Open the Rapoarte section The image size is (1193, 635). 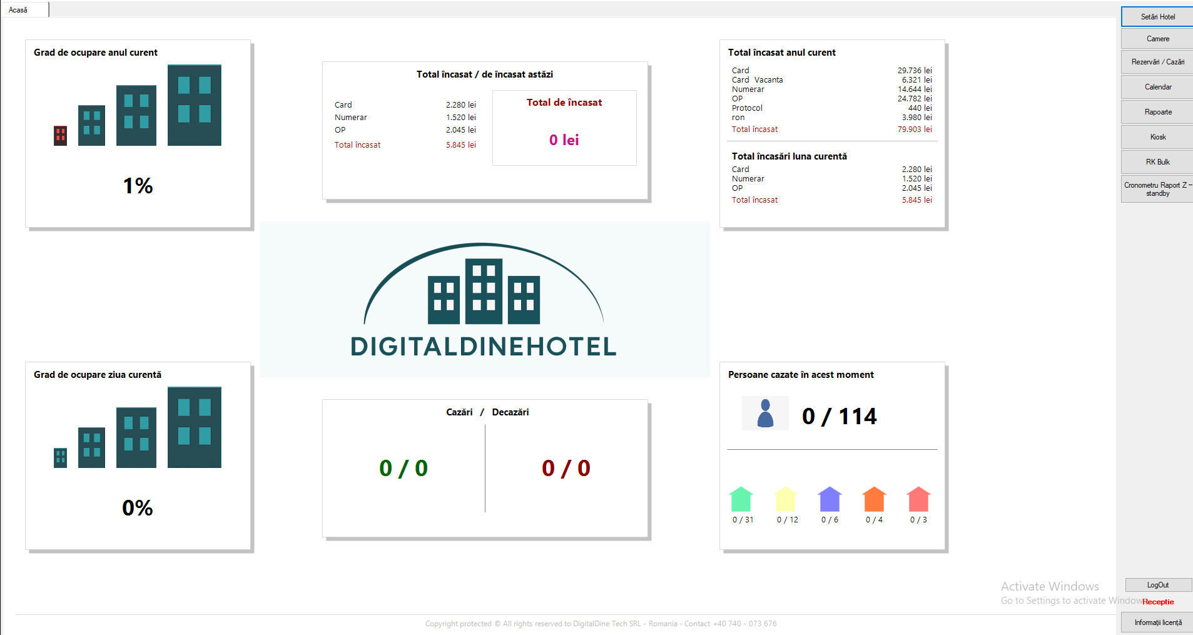[1157, 112]
